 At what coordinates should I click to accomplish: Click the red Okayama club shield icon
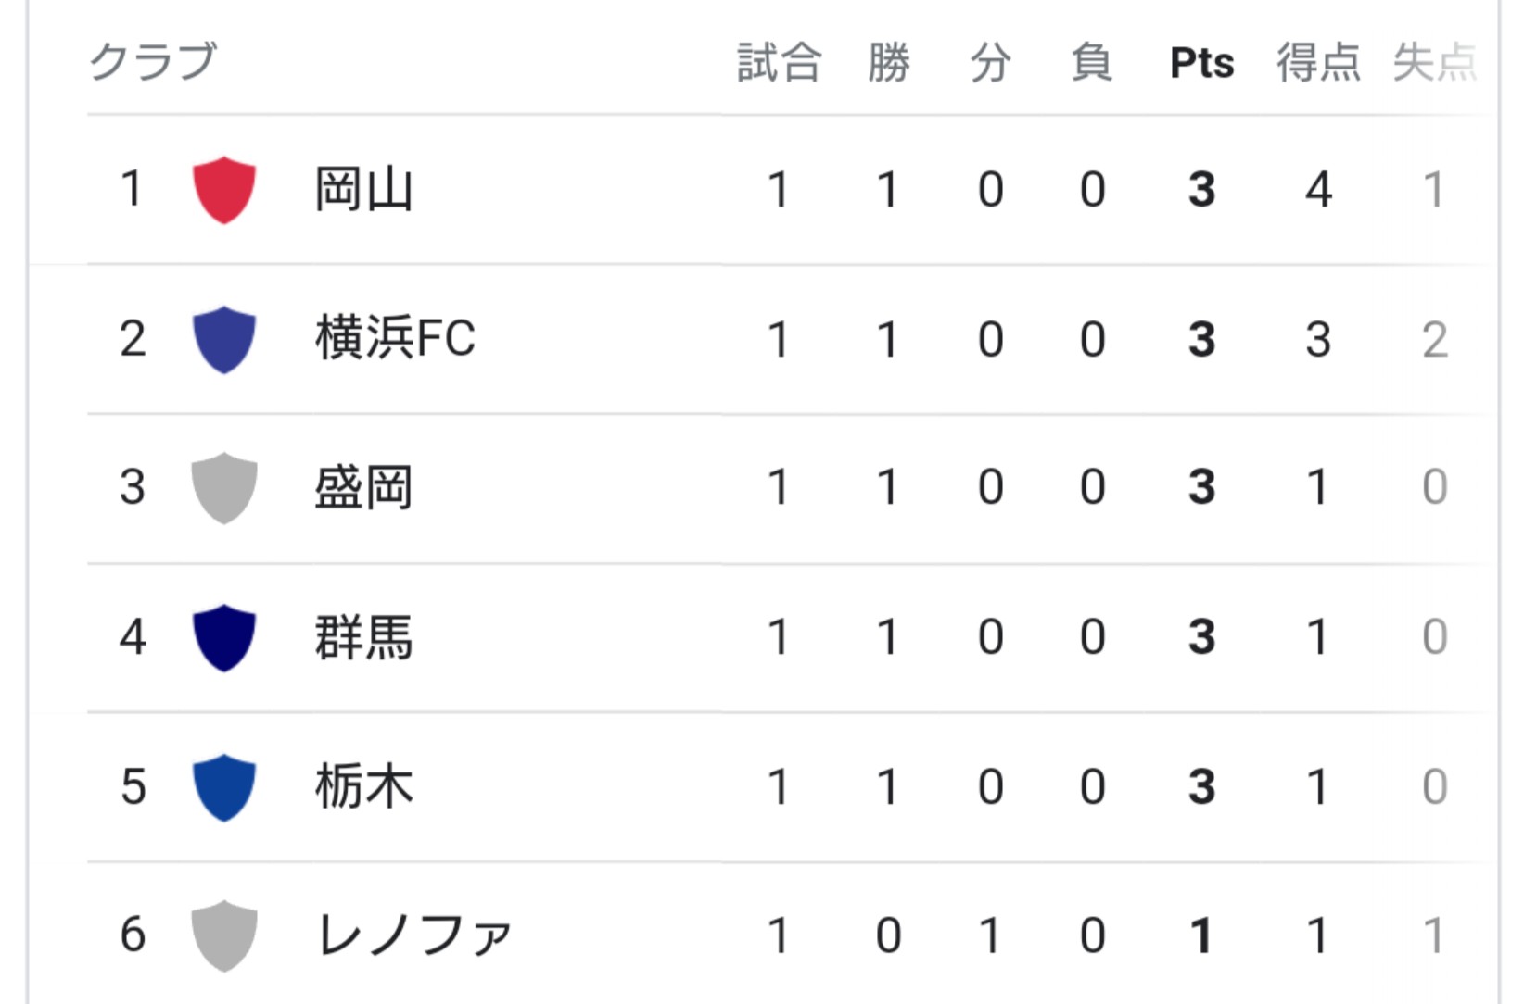tap(223, 190)
